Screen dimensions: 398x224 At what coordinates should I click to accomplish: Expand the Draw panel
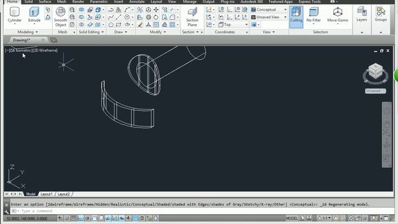pos(121,32)
